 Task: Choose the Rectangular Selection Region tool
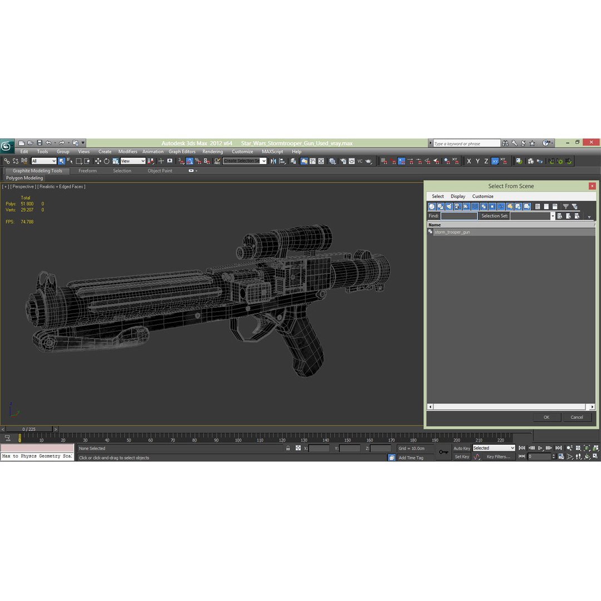[78, 161]
